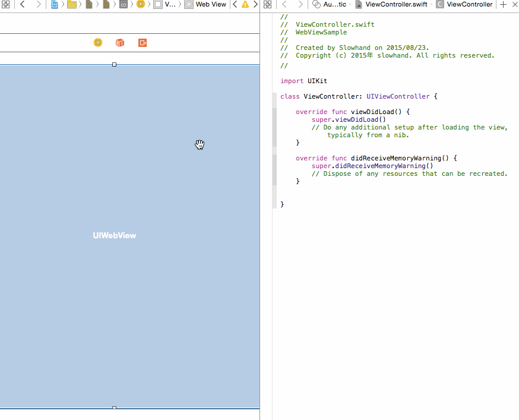Image resolution: width=519 pixels, height=420 pixels.
Task: Click the yellow folder breadcrumb in jump bar
Action: click(72, 4)
